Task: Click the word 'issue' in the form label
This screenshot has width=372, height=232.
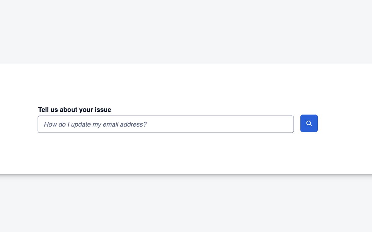Action: pos(103,109)
